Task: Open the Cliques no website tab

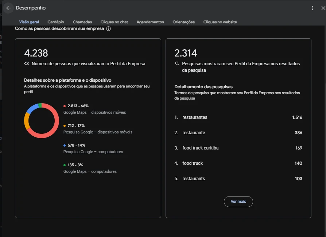Action: point(220,22)
